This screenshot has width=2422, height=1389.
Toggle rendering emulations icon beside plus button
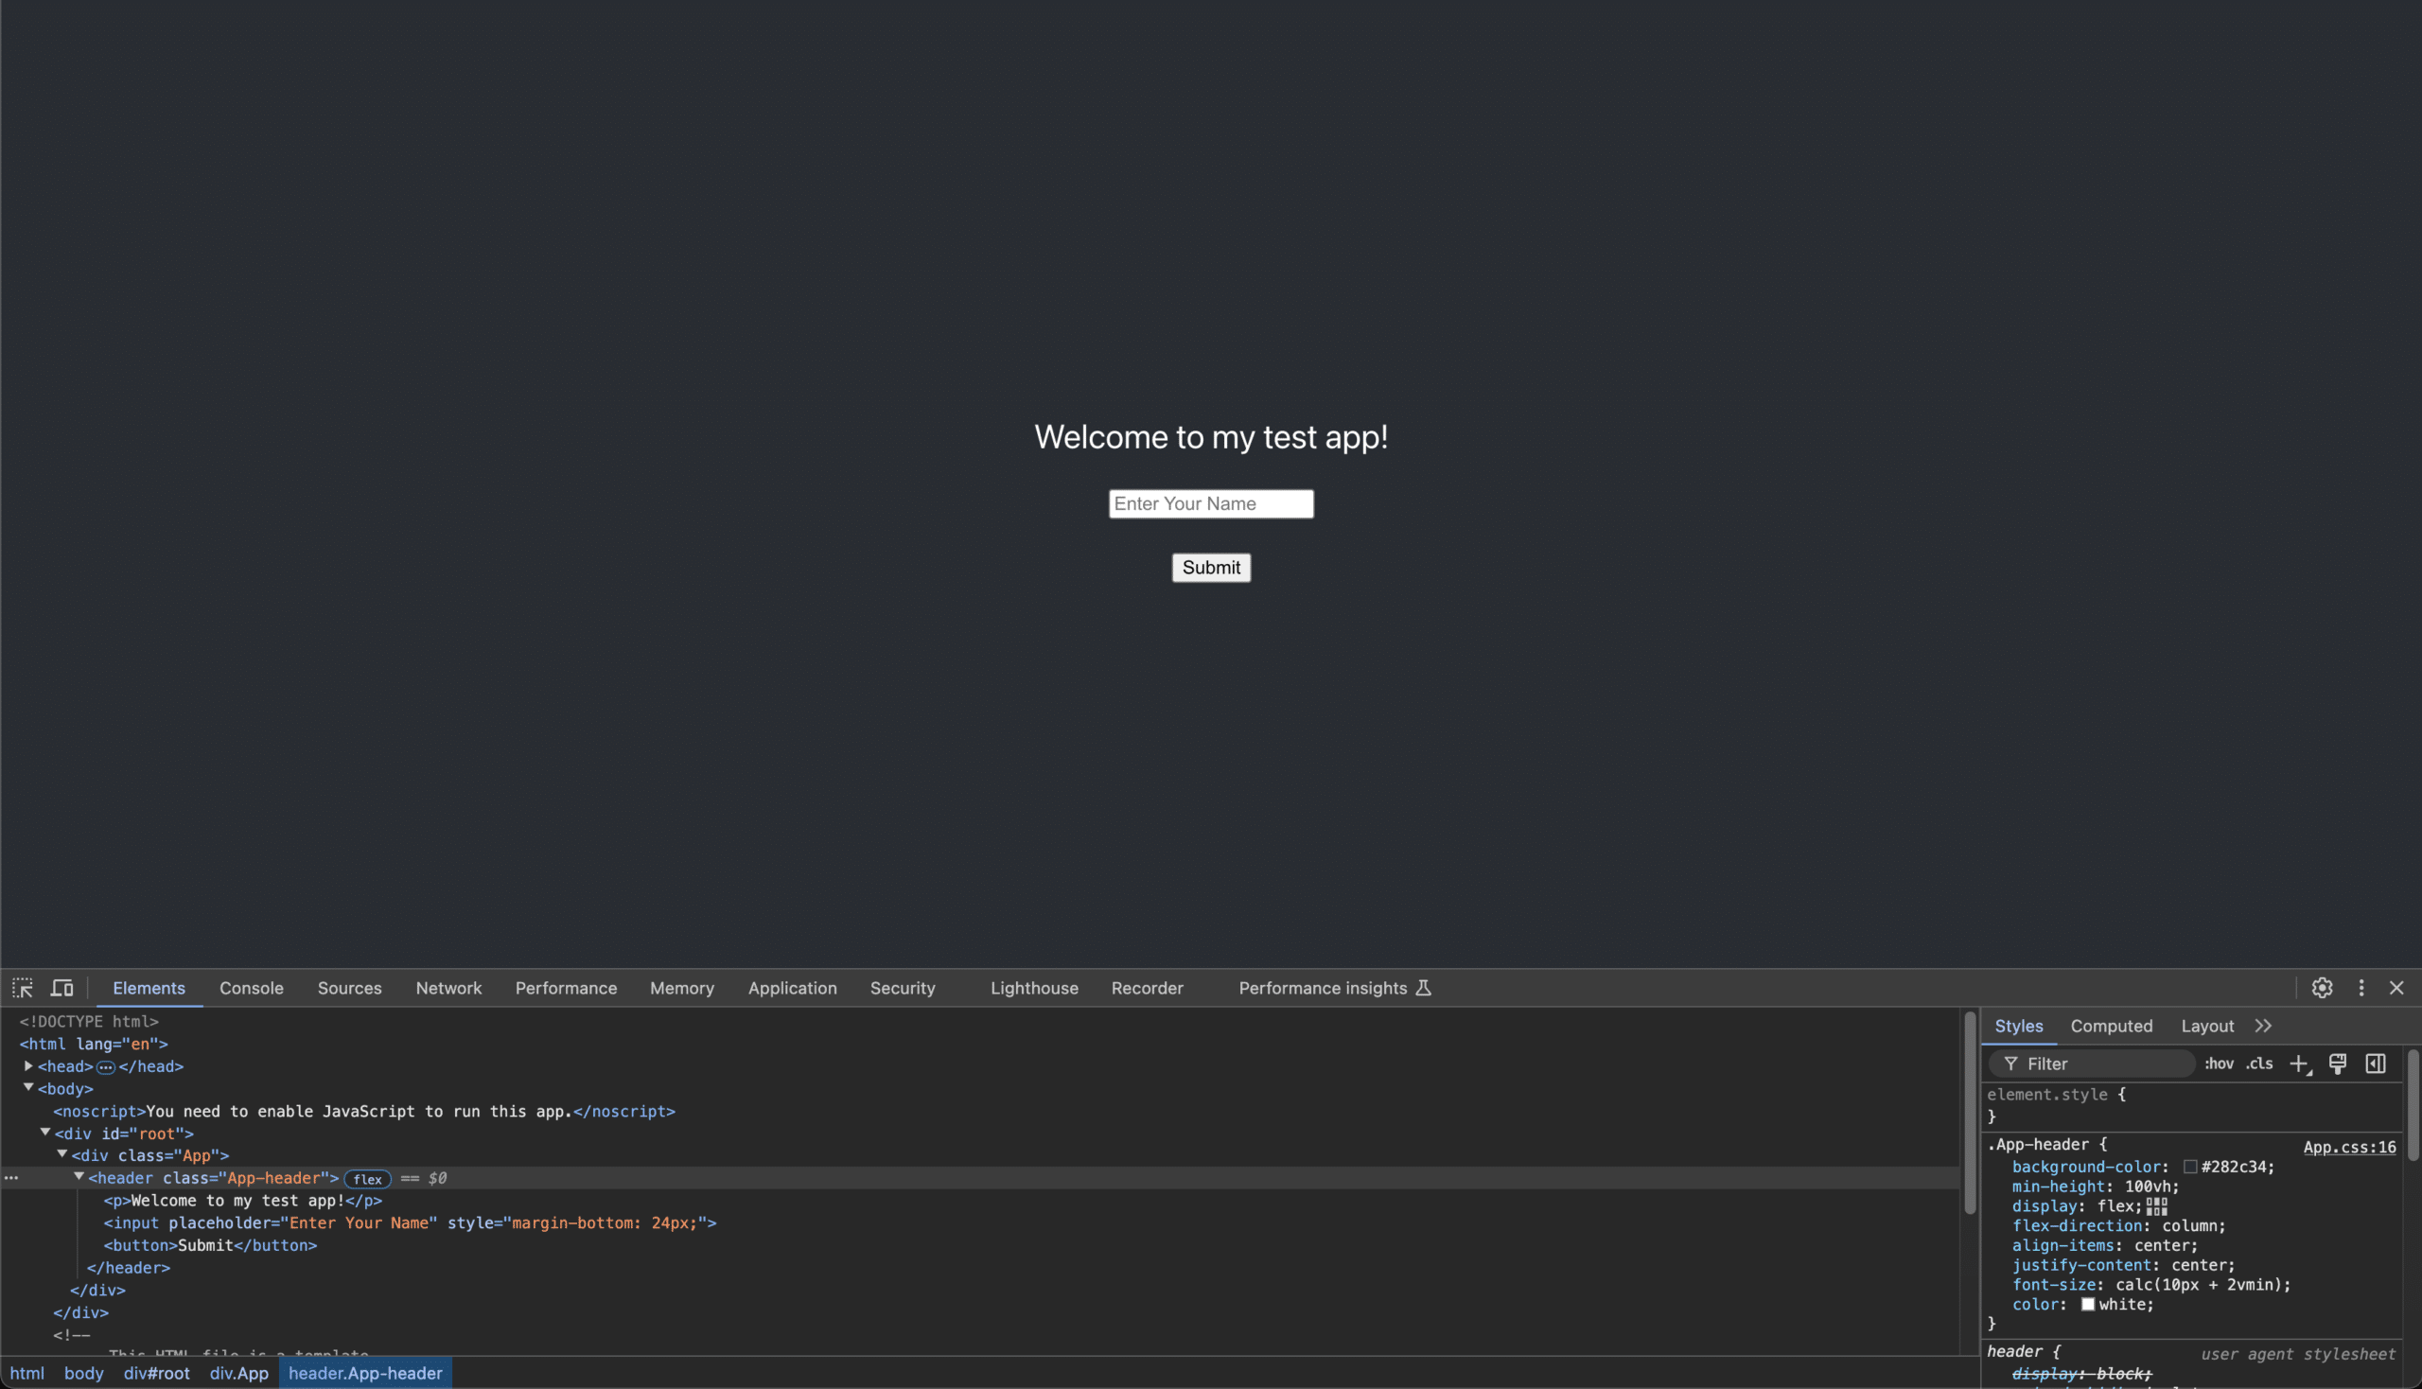coord(2338,1064)
